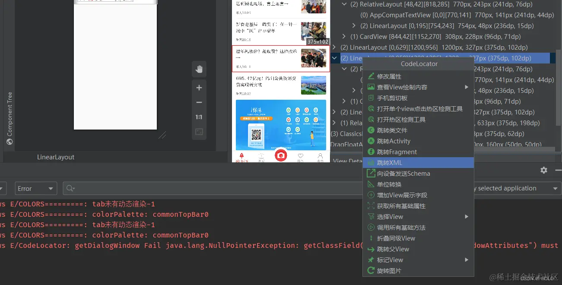Open 选择View submenu
The image size is (562, 285).
click(x=418, y=217)
